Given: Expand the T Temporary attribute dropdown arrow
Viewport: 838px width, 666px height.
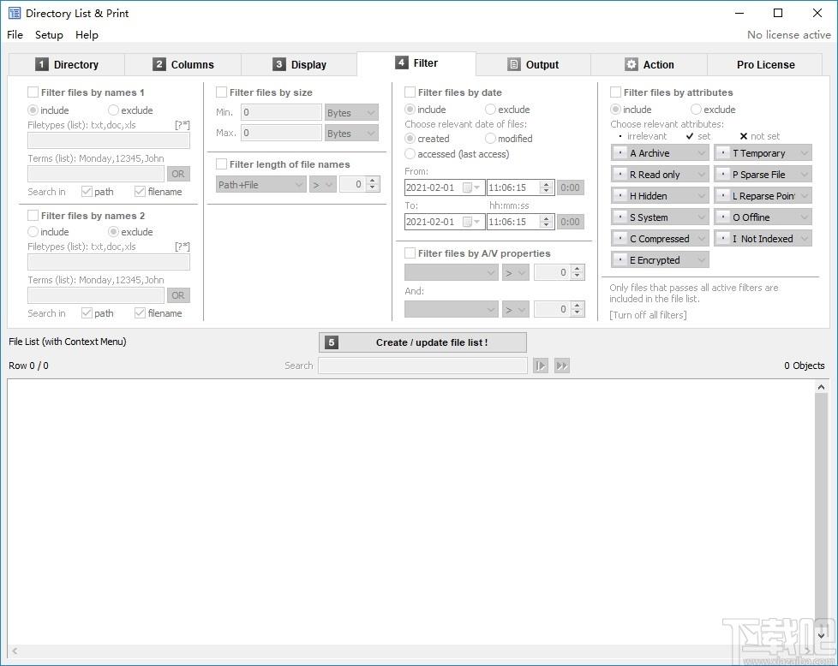Looking at the screenshot, I should tap(805, 152).
